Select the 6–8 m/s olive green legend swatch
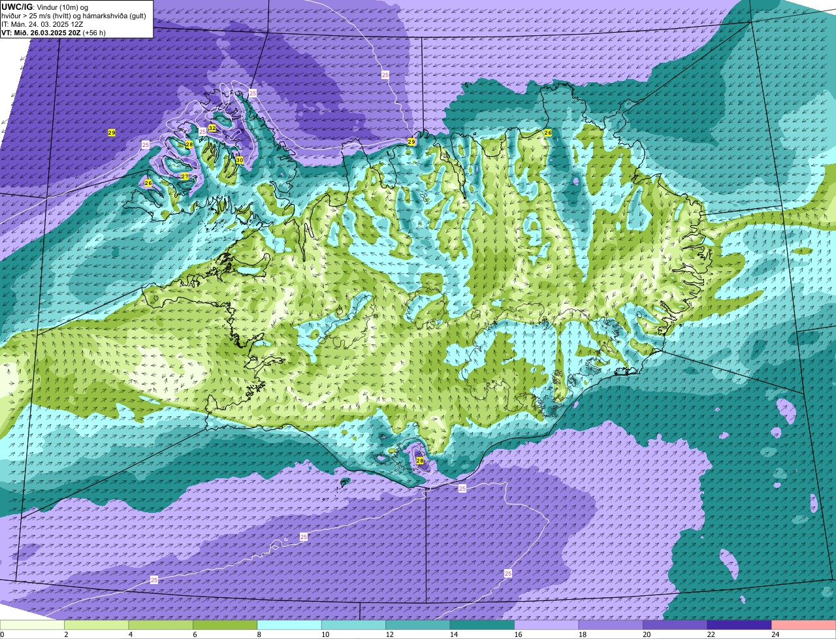 (x=225, y=625)
